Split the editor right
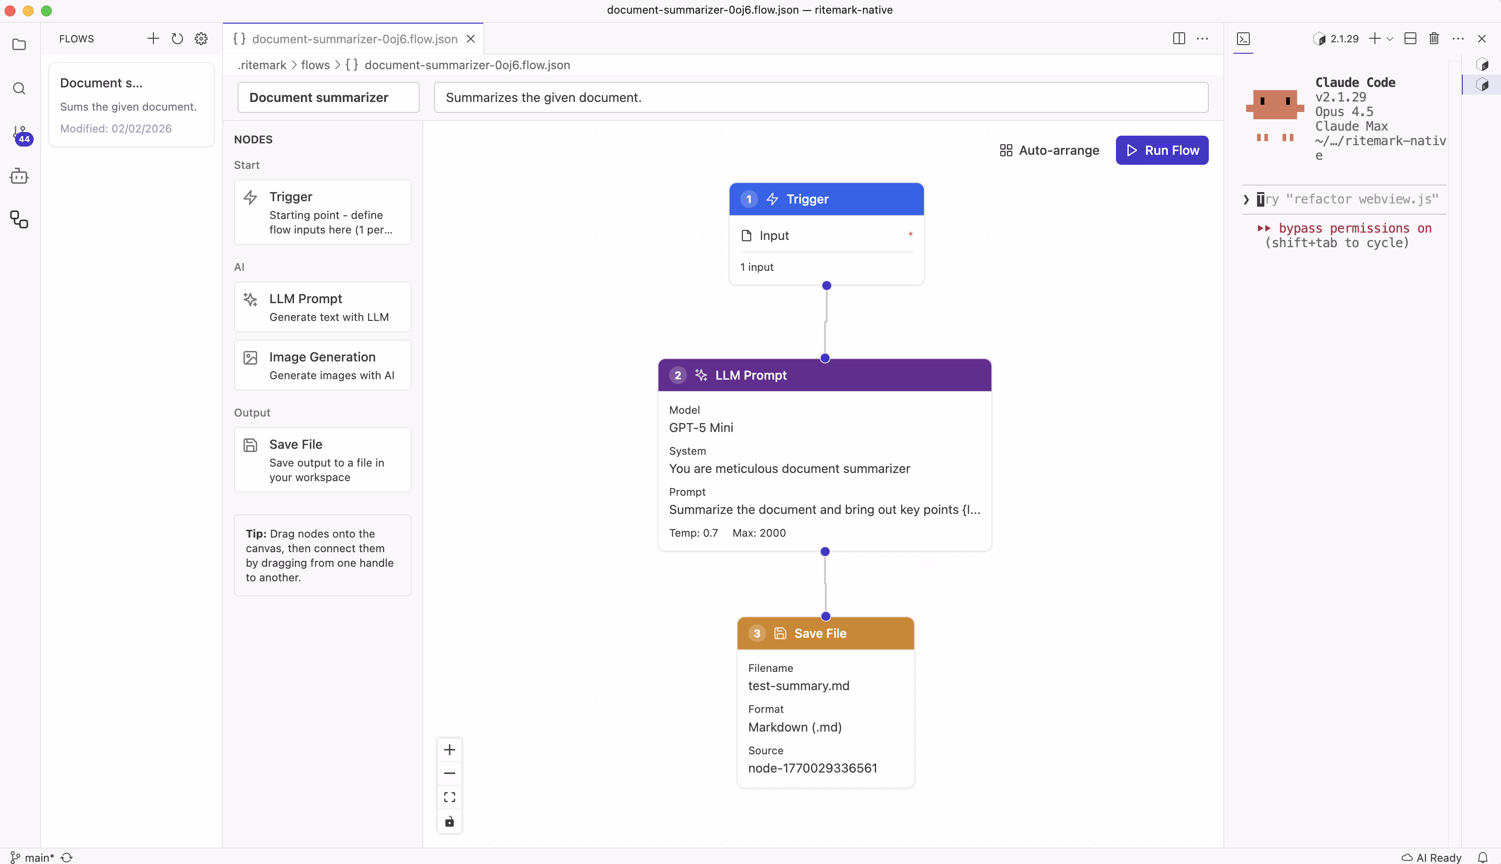This screenshot has height=864, width=1501. click(x=1179, y=39)
